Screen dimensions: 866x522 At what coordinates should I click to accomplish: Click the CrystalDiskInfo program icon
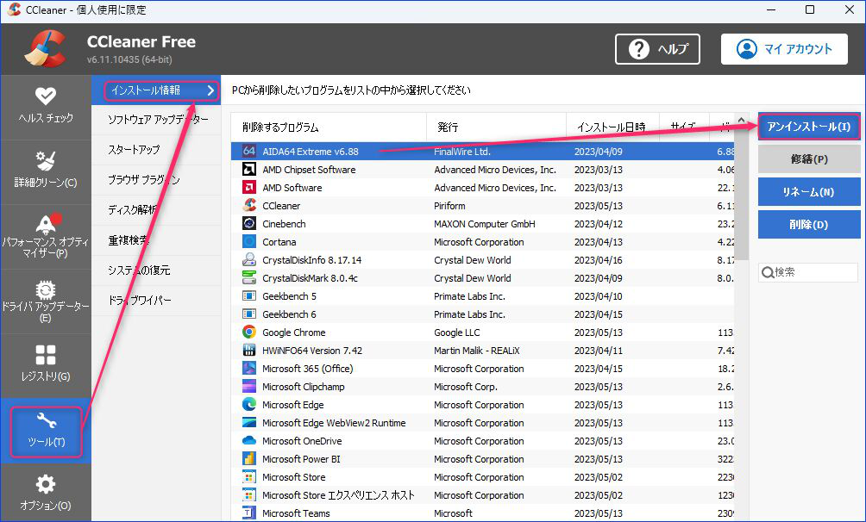(x=249, y=260)
